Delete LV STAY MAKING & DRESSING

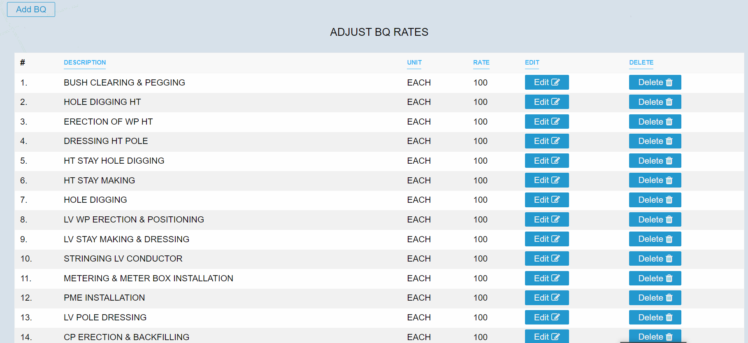(x=655, y=239)
